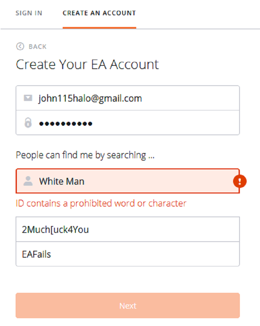Image resolution: width=260 pixels, height=326 pixels.
Task: Click the person silhouette icon in ID field
Action: point(28,181)
